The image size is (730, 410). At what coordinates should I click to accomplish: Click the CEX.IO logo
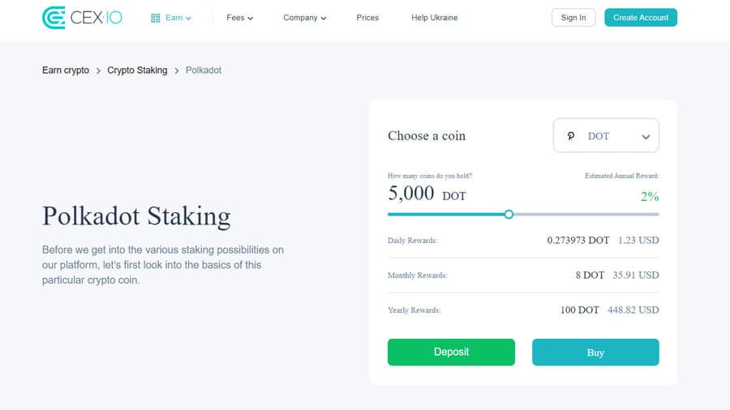(x=82, y=18)
